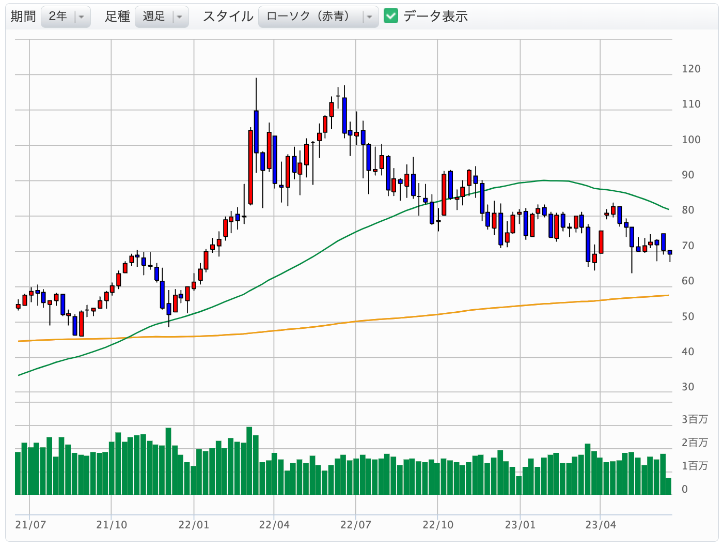724x547 pixels.
Task: Select the 22/04 date label on the time axis
Action: tap(274, 525)
